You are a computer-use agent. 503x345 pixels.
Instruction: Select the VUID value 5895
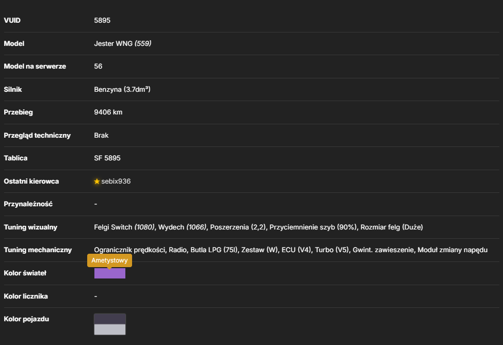(102, 20)
